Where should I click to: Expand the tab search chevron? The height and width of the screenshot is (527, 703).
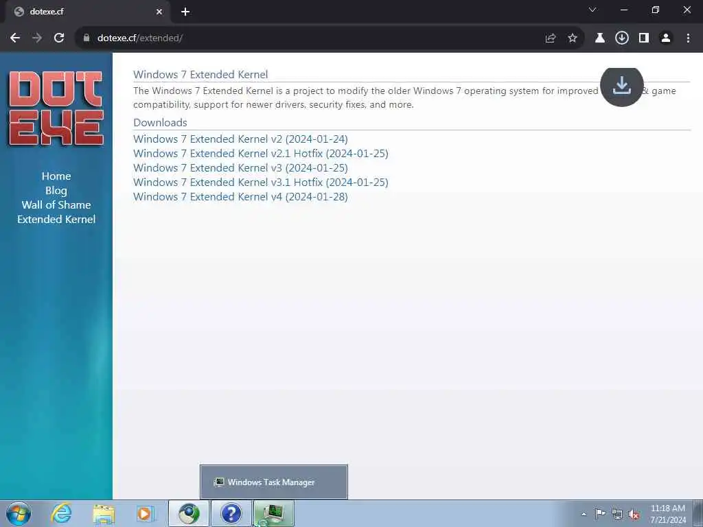point(592,10)
